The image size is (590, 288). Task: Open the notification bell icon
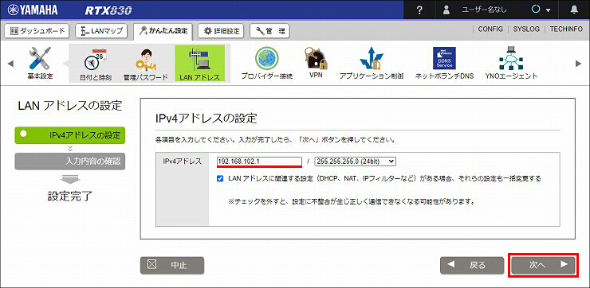(574, 10)
